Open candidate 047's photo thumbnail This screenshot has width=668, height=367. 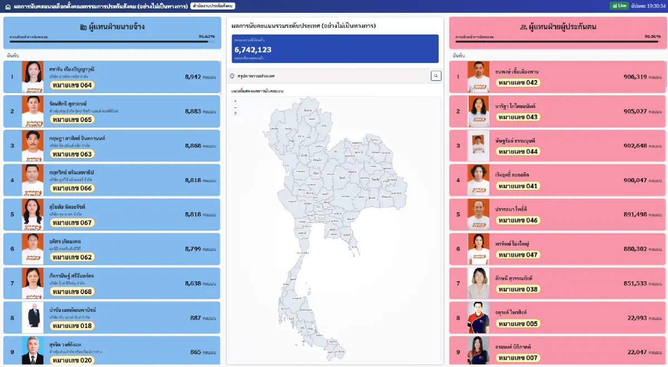(478, 249)
